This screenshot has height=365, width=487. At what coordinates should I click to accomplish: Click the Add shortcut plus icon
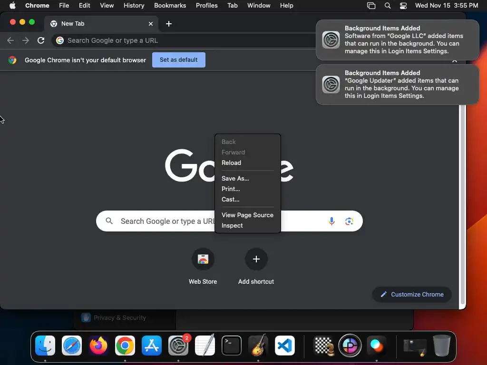[256, 259]
